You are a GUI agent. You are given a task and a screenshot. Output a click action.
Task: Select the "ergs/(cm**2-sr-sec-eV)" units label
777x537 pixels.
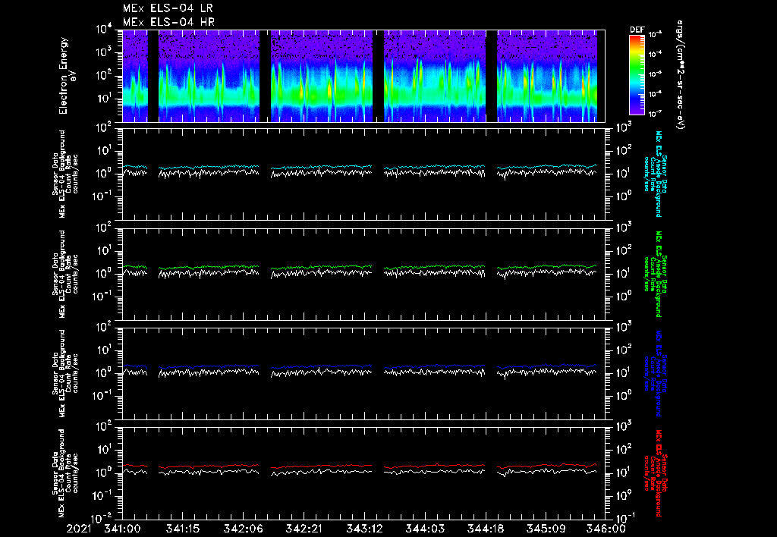(x=680, y=75)
